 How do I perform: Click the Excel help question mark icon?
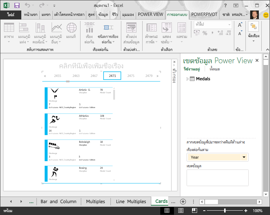pos(225,5)
